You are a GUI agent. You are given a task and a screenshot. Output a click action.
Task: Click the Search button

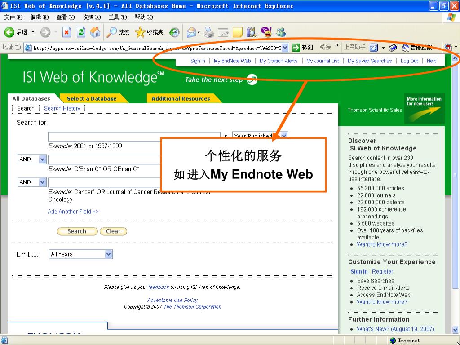(x=77, y=231)
